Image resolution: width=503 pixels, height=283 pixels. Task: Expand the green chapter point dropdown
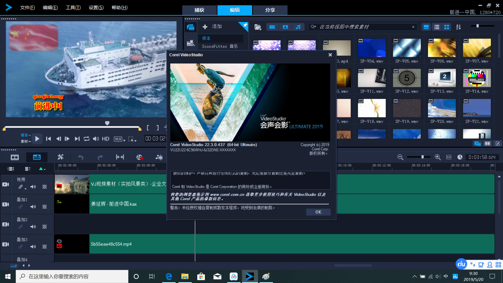tap(42, 169)
